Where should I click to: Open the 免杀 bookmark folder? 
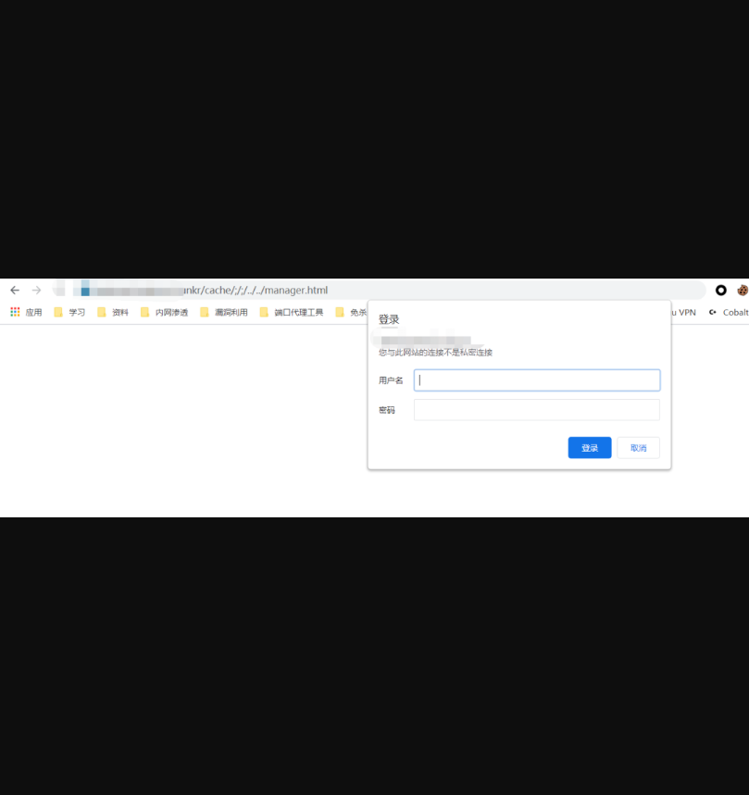pos(351,312)
